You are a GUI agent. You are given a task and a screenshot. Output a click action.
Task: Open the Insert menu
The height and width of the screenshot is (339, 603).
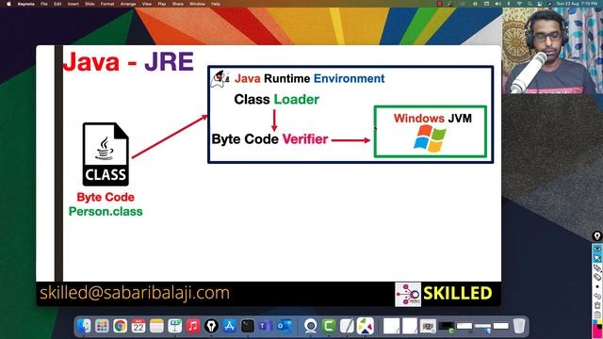pos(73,4)
